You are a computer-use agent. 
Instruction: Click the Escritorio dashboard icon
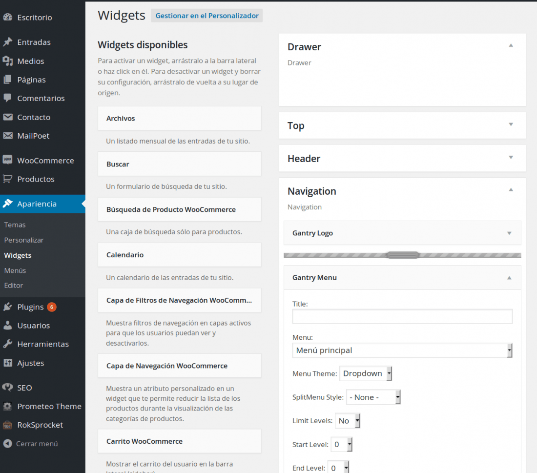click(7, 17)
